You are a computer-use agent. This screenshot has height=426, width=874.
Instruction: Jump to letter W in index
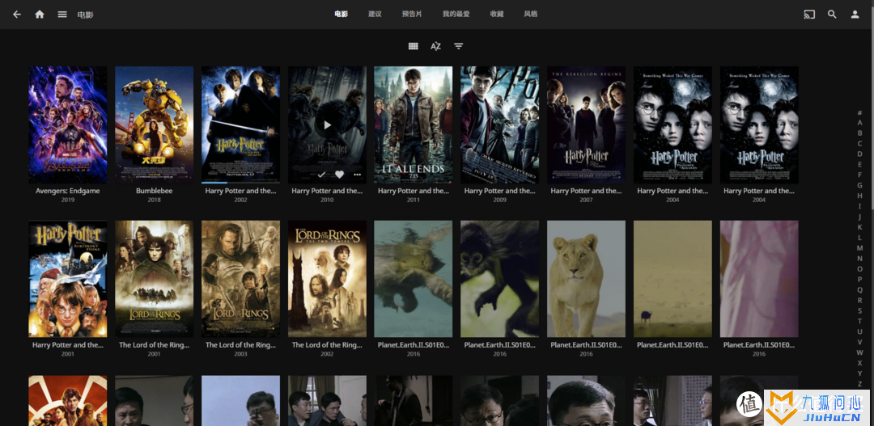pyautogui.click(x=860, y=352)
